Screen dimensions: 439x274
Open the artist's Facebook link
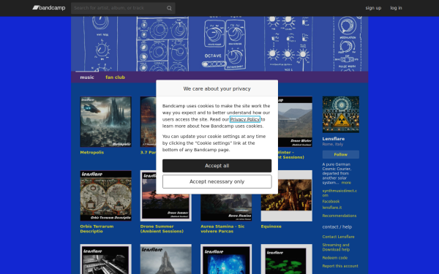[x=331, y=202]
